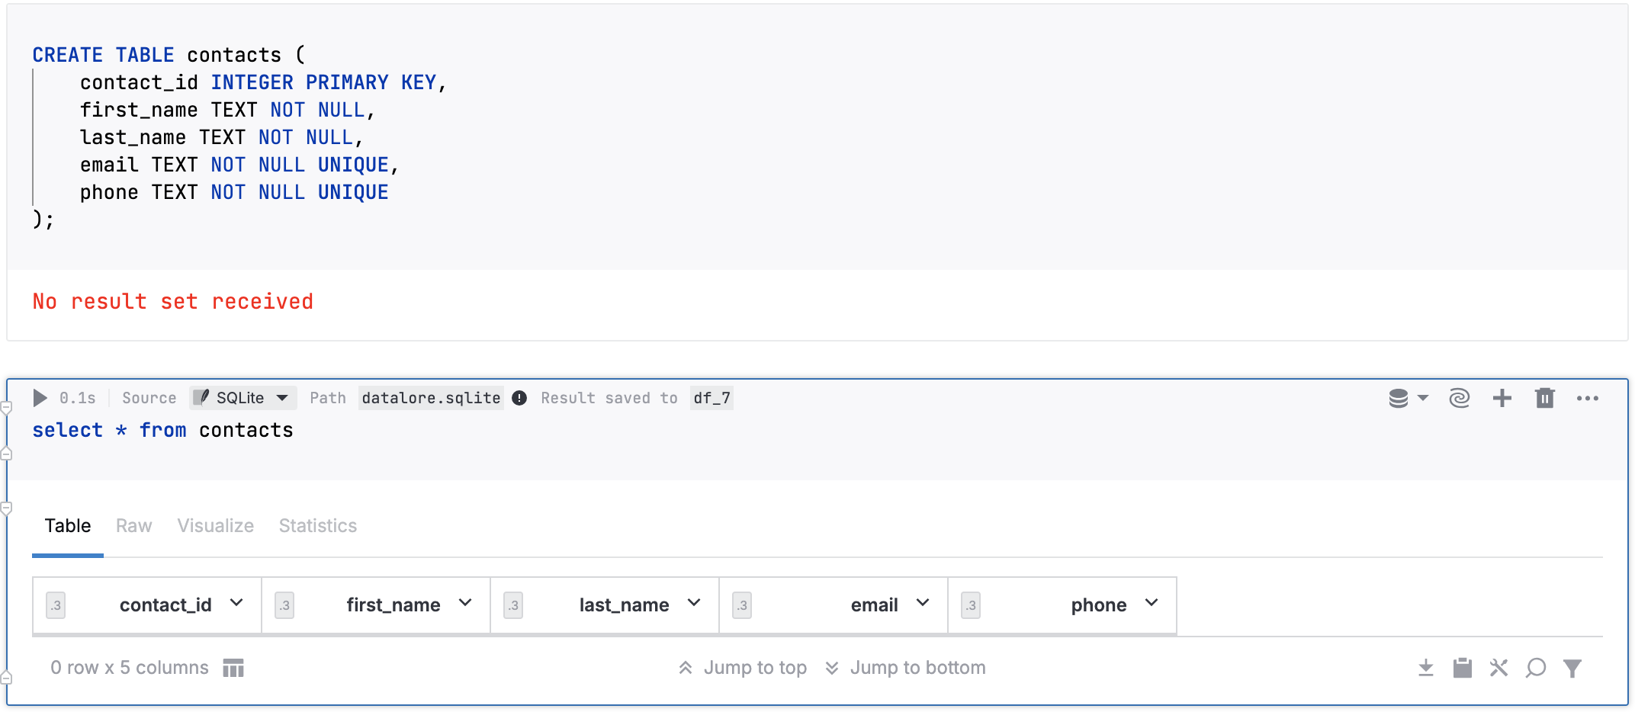
Task: Open the SQLite kernel dropdown
Action: (x=243, y=397)
